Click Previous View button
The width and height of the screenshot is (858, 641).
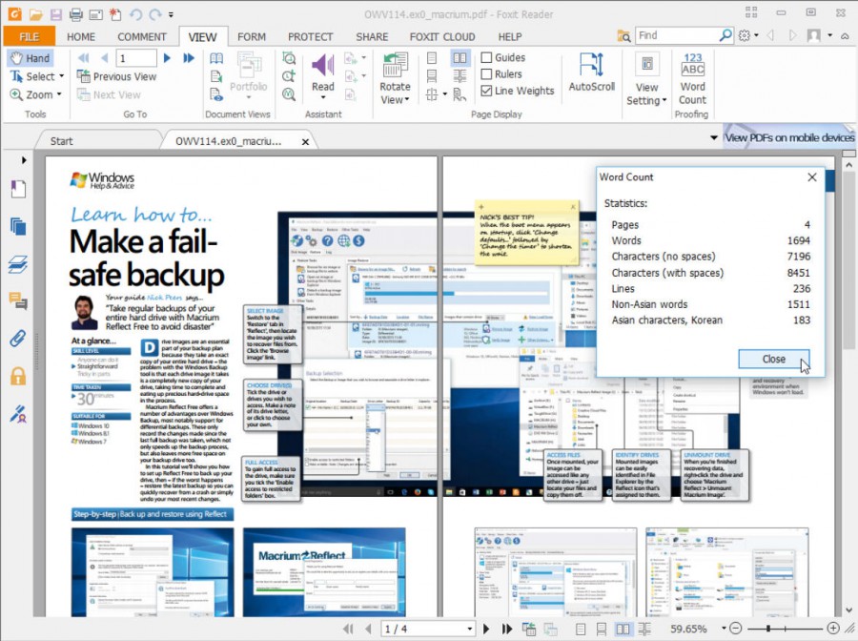[x=116, y=76]
